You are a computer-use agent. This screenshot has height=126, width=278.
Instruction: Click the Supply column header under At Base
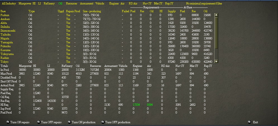click(172, 11)
